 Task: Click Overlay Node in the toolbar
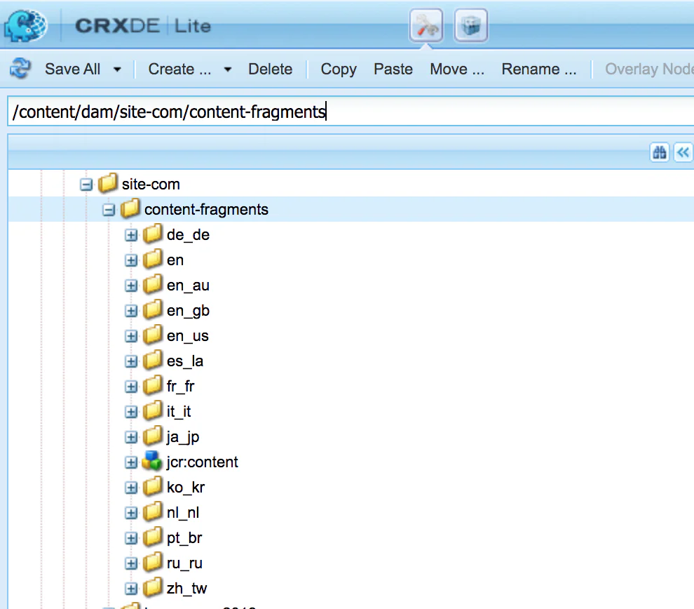(x=649, y=69)
